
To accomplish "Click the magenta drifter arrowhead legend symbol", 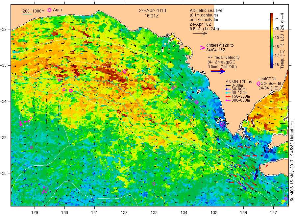I will click(202, 48).
